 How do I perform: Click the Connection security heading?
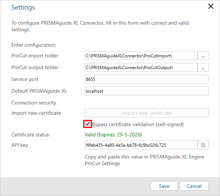click(x=34, y=103)
